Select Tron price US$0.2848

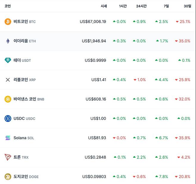[x=95, y=157]
